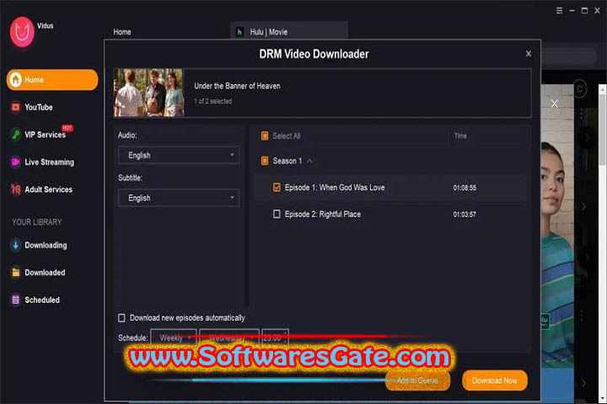The height and width of the screenshot is (404, 607).
Task: Collapse the Season 1 episode list
Action: pyautogui.click(x=309, y=161)
